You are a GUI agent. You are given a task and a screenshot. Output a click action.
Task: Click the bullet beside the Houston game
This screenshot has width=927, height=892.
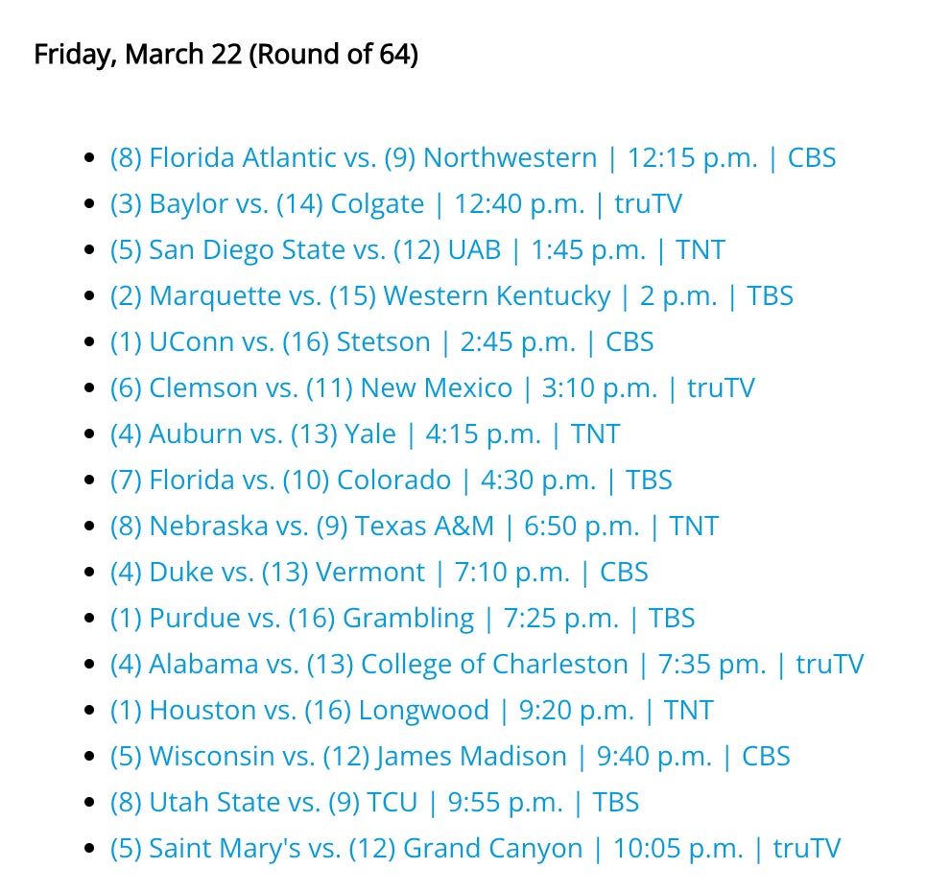tap(90, 711)
